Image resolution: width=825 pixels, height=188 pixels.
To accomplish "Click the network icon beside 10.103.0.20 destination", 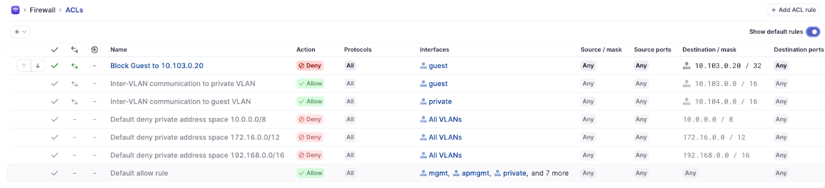I will [686, 66].
